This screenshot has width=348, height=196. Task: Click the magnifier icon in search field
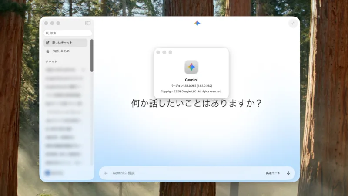coord(47,33)
